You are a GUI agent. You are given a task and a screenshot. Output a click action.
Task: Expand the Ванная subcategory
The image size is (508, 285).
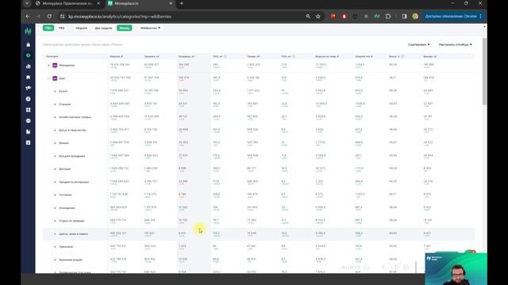tap(55, 142)
